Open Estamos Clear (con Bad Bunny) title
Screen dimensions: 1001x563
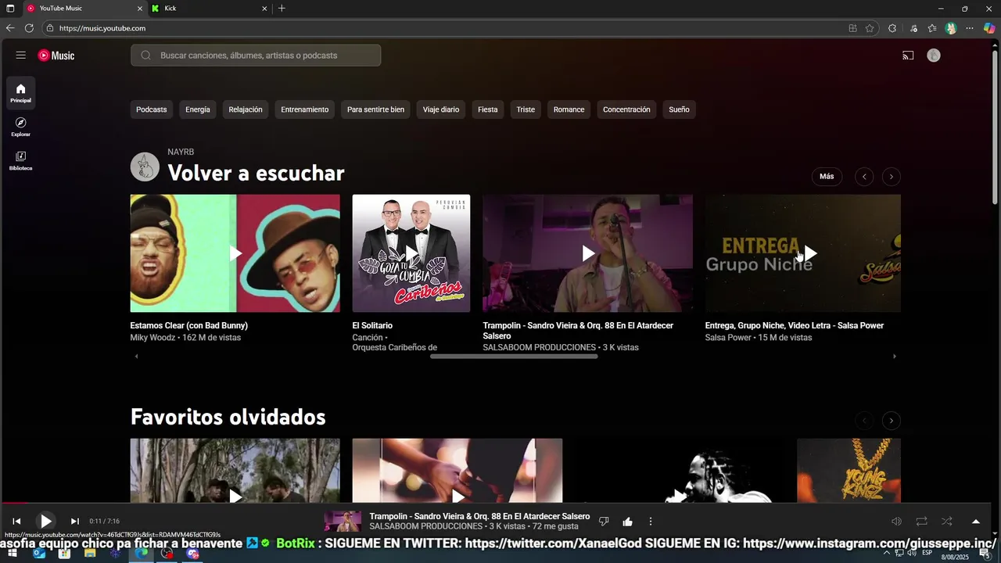pyautogui.click(x=189, y=325)
